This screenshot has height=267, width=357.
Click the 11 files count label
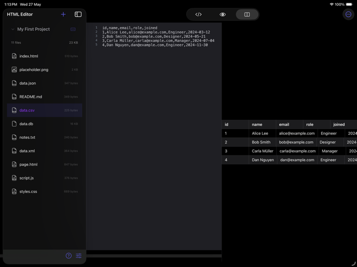[x=16, y=42]
